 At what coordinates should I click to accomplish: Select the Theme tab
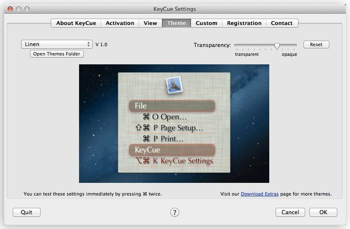pyautogui.click(x=176, y=23)
